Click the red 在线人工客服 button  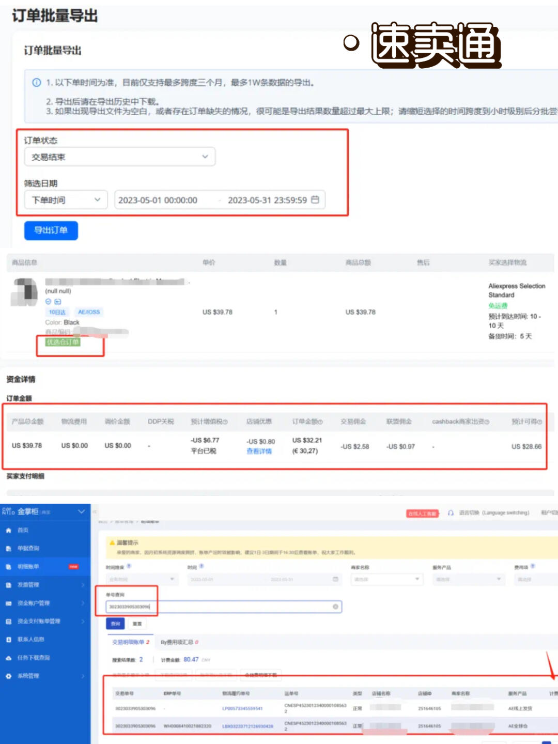point(423,514)
